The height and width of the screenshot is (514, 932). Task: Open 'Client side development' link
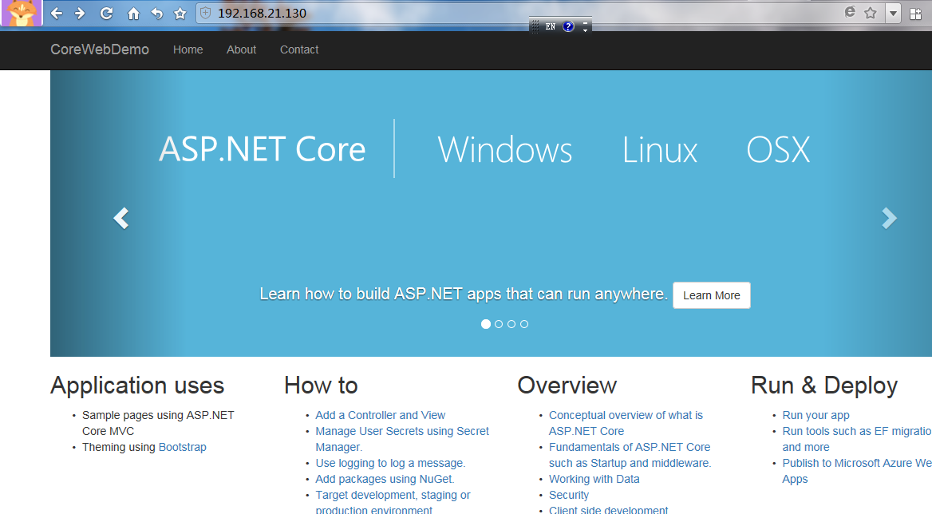pos(609,510)
